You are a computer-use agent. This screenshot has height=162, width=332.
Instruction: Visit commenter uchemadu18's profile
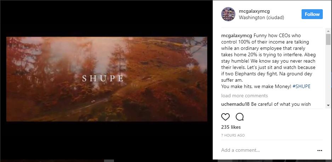click(x=235, y=104)
